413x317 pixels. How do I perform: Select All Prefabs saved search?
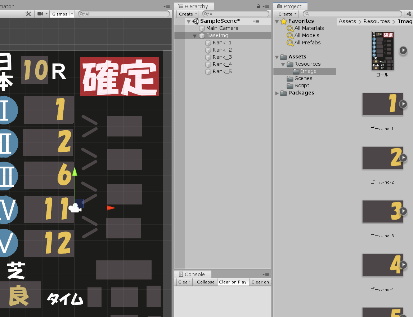tap(307, 43)
